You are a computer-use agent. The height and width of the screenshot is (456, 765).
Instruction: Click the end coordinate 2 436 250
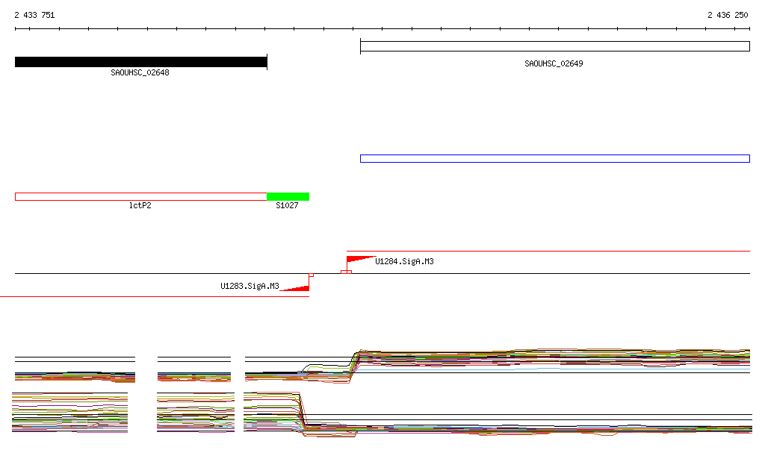[728, 15]
